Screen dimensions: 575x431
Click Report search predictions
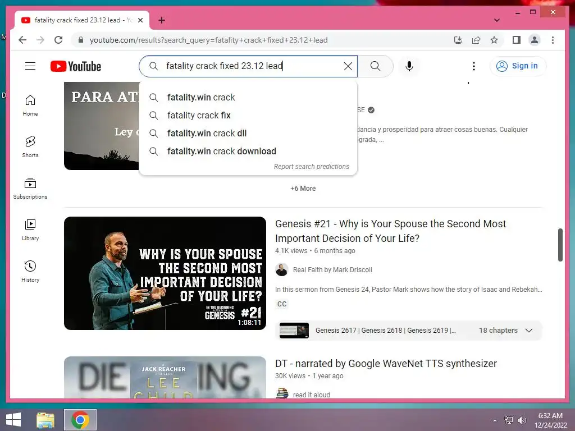pyautogui.click(x=311, y=166)
